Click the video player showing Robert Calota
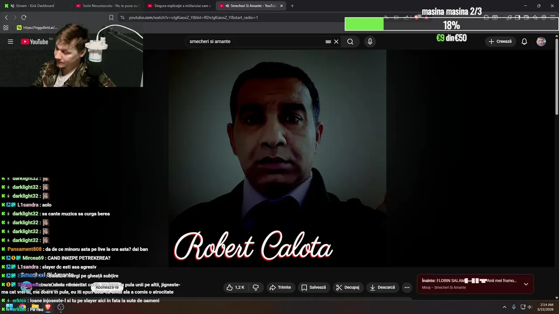 pos(277,158)
